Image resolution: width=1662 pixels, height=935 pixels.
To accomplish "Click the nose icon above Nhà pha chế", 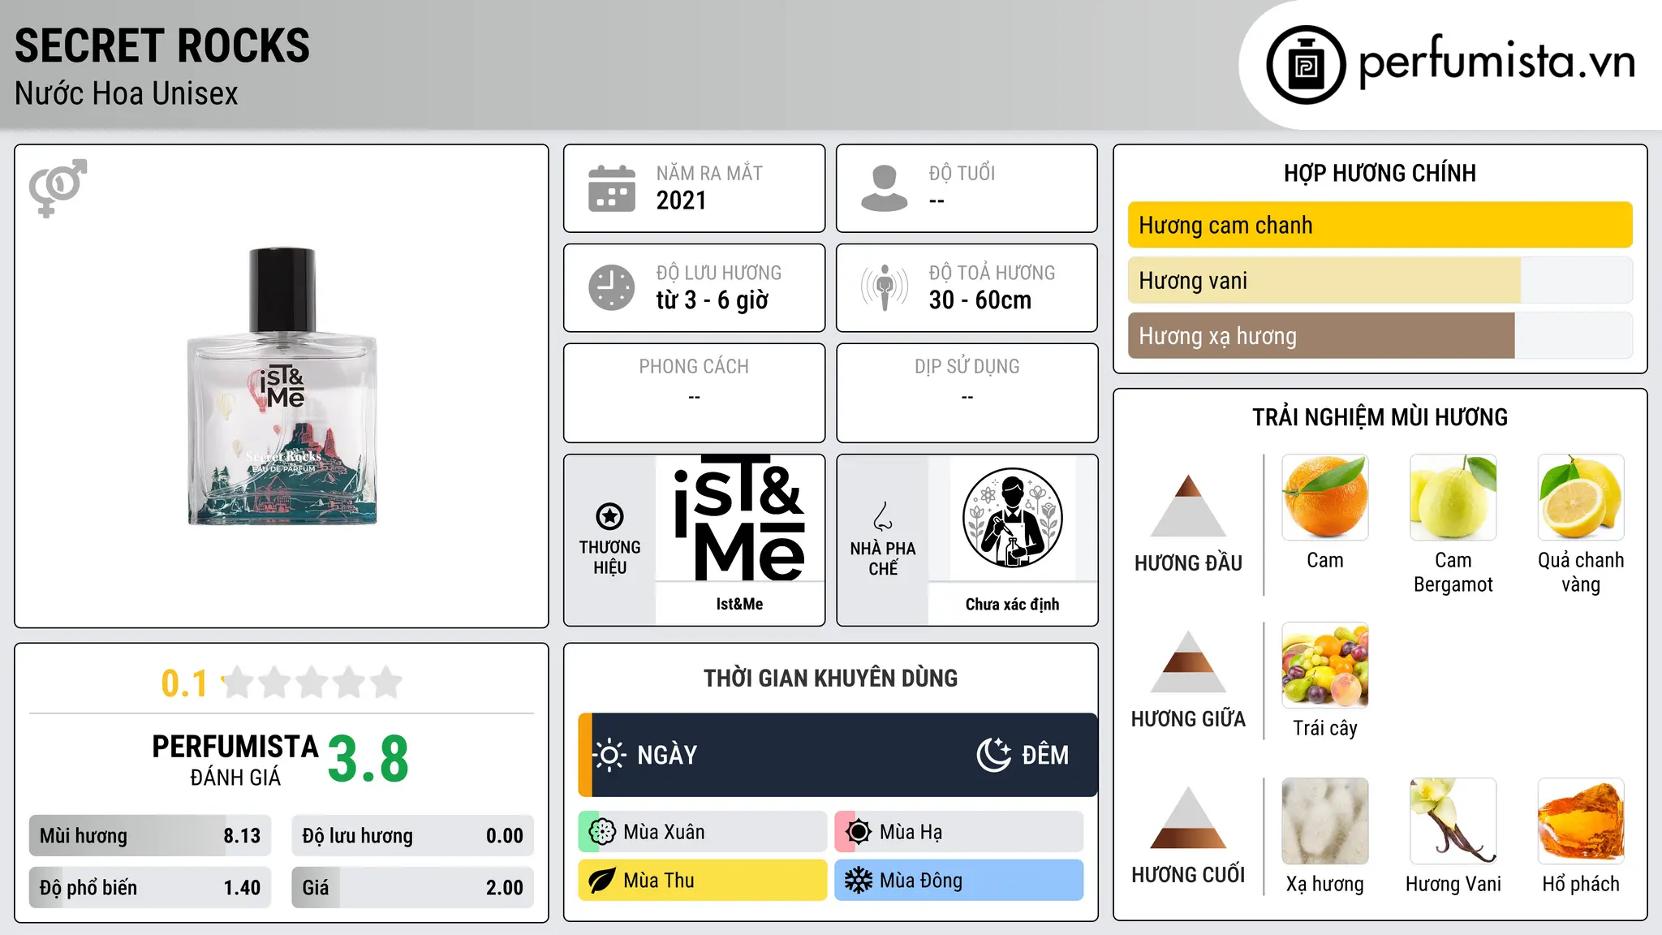I will coord(883,515).
